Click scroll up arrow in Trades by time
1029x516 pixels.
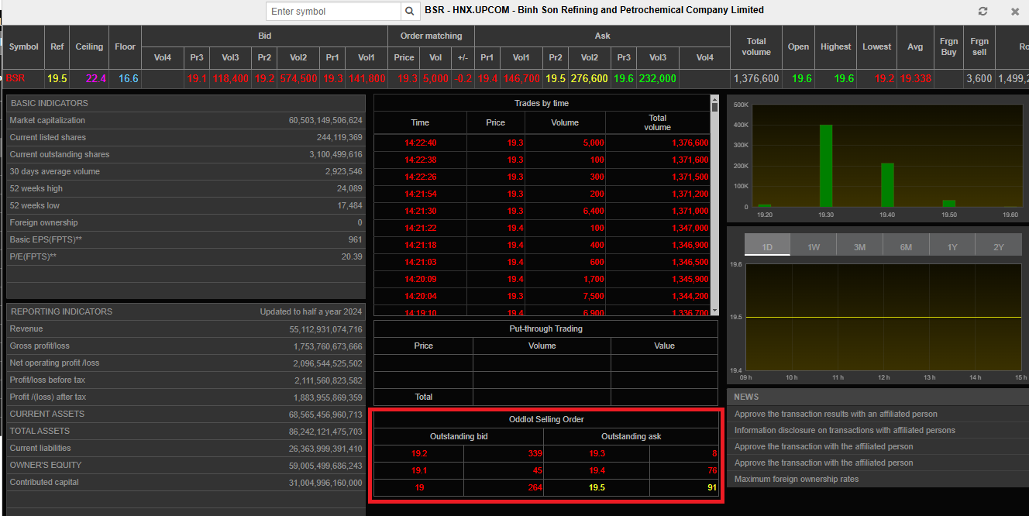click(714, 98)
